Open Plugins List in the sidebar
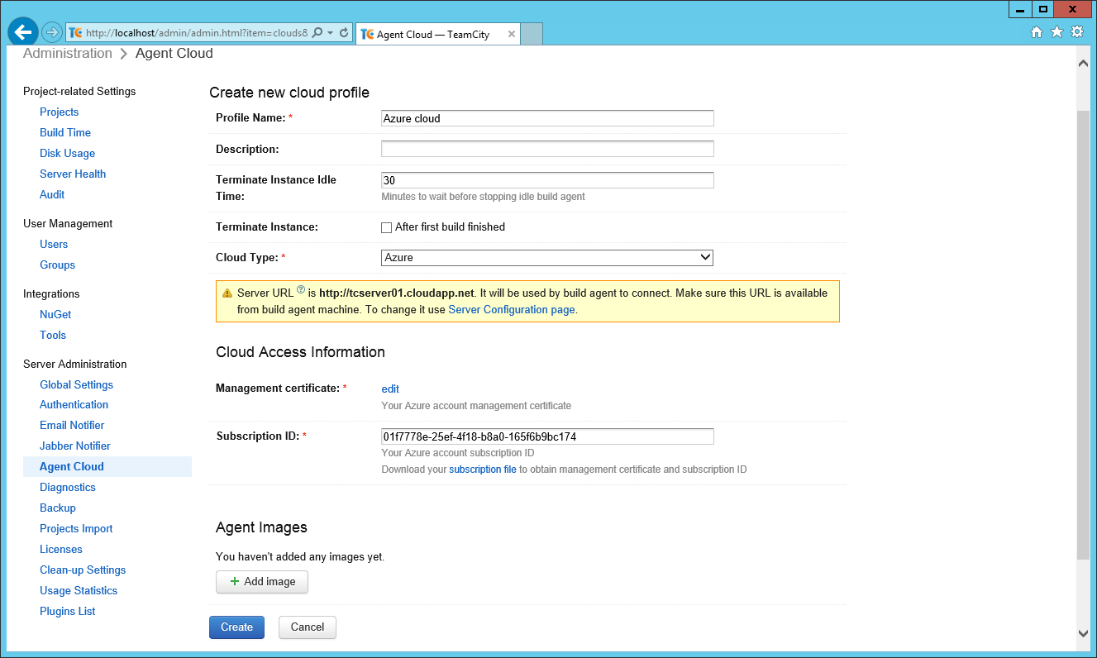 pos(68,612)
